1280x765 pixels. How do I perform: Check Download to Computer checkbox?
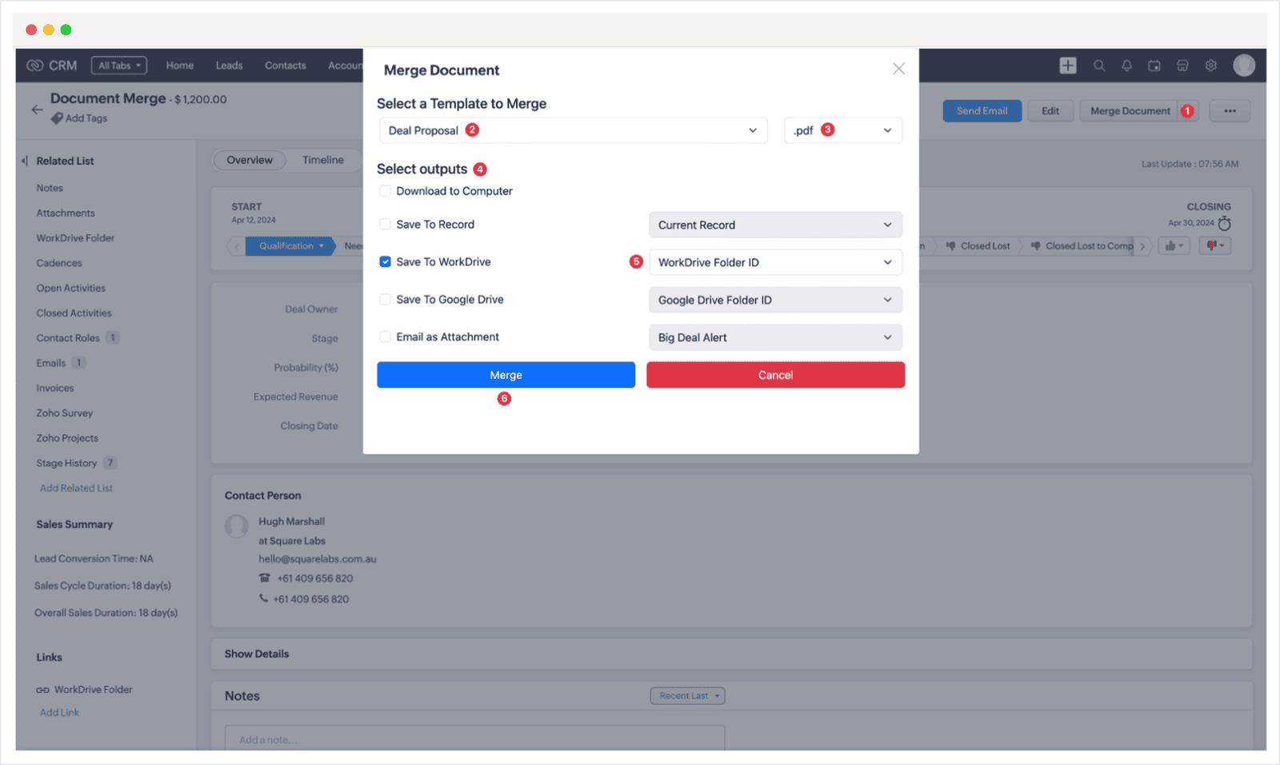[386, 191]
